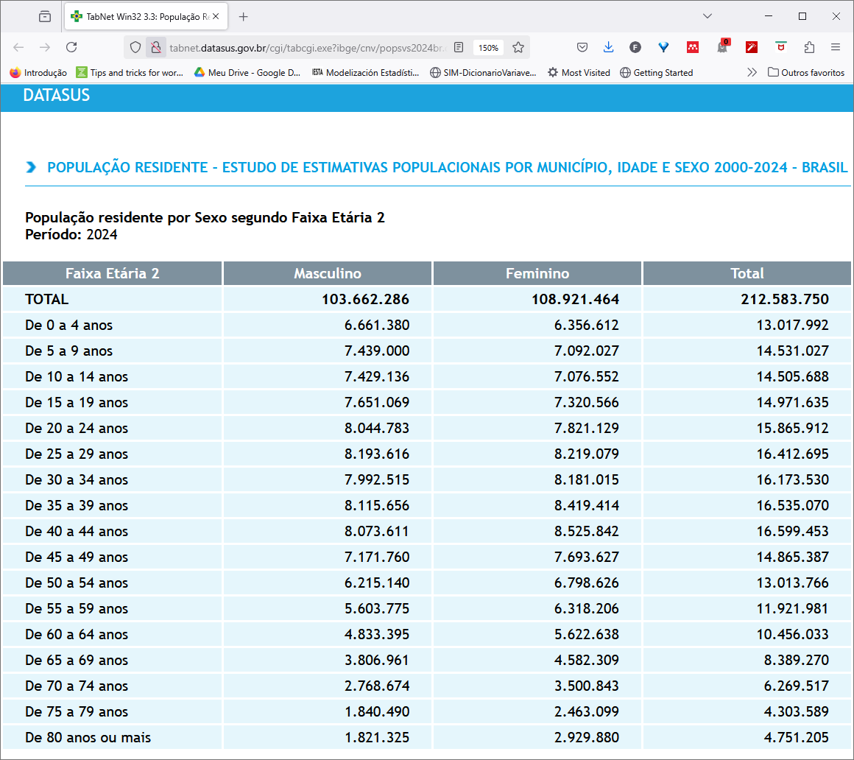Bookmark this page with the star icon
This screenshot has width=854, height=760.
point(518,47)
